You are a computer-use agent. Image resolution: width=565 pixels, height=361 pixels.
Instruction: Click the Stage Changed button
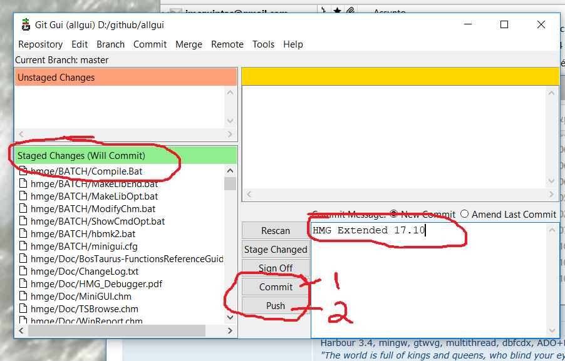coord(276,250)
